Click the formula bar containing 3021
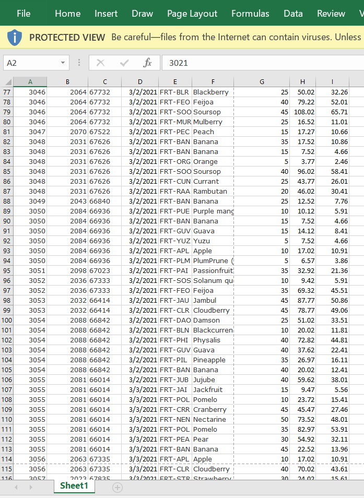This screenshot has width=364, height=498. click(x=263, y=63)
